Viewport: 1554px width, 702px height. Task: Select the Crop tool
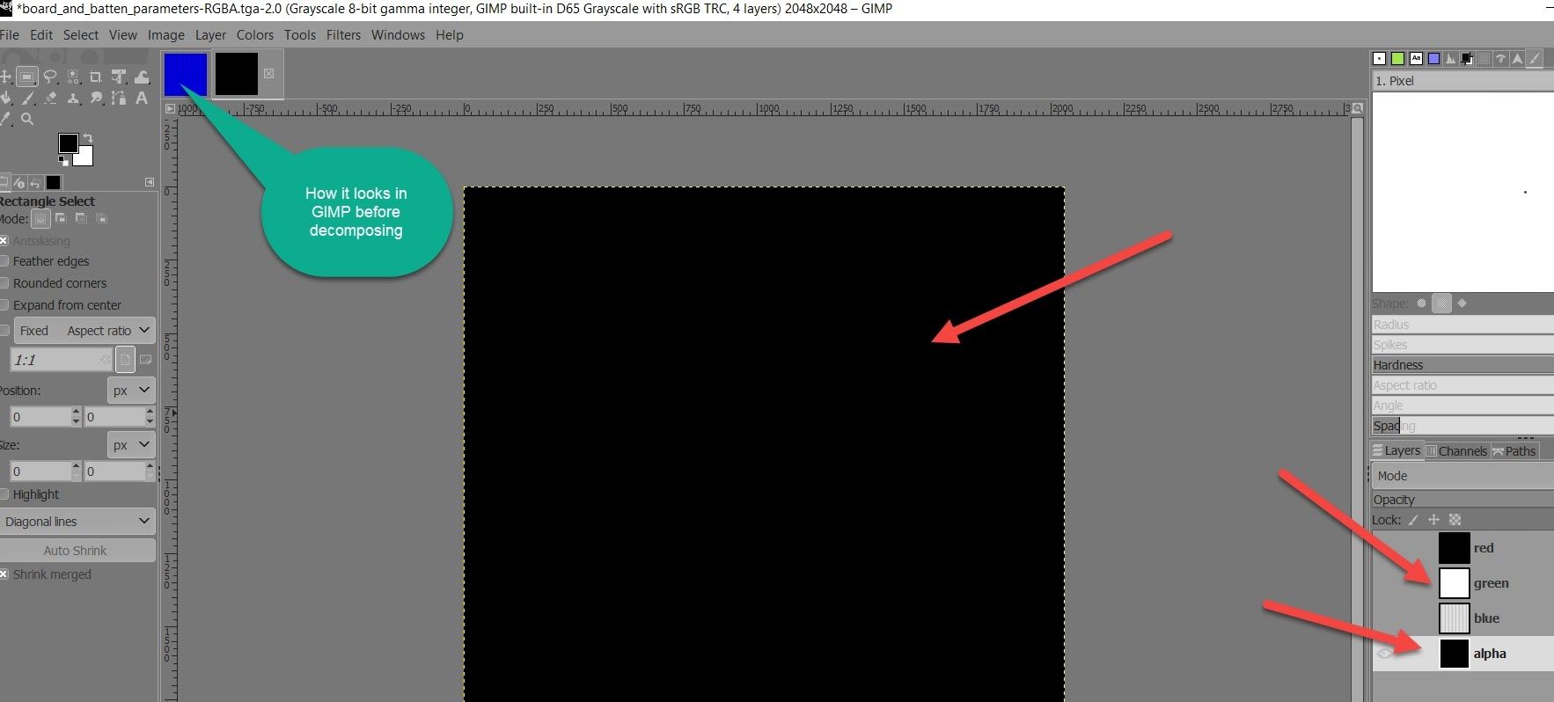click(95, 77)
